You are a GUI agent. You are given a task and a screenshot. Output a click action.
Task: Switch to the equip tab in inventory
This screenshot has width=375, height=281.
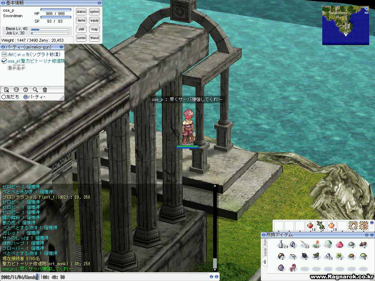pyautogui.click(x=265, y=252)
